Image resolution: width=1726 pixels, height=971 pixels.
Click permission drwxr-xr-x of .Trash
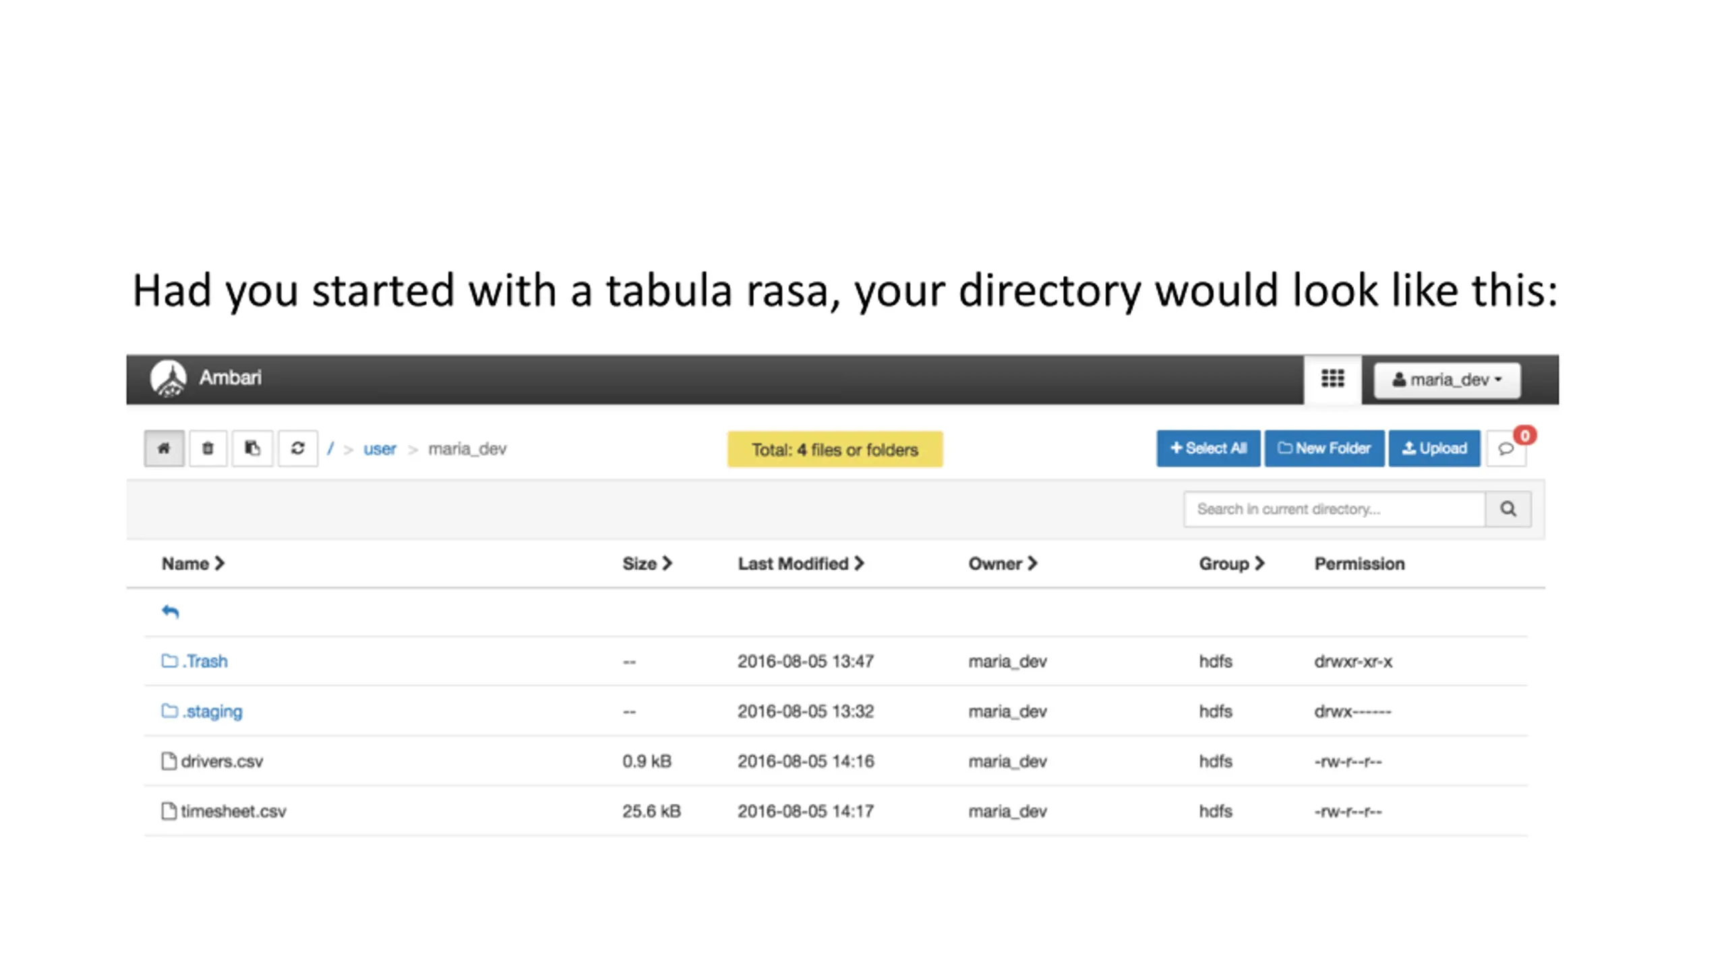click(x=1353, y=661)
